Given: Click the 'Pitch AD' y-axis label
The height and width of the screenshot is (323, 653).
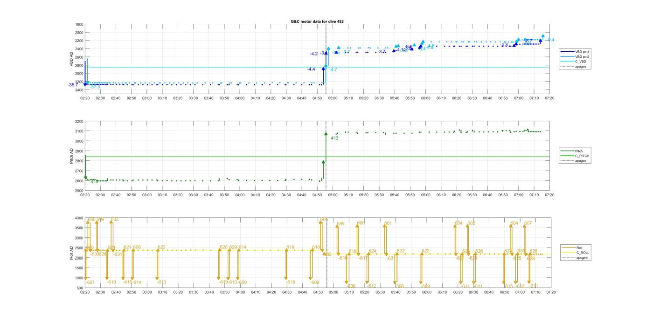Looking at the screenshot, I should 72,156.
